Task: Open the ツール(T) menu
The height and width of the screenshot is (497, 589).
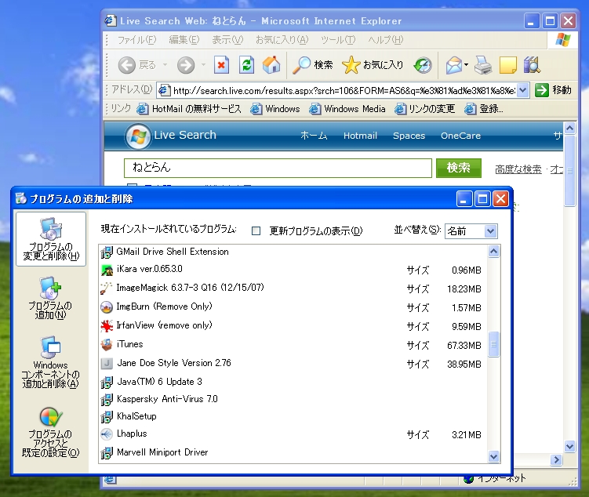Action: tap(338, 40)
